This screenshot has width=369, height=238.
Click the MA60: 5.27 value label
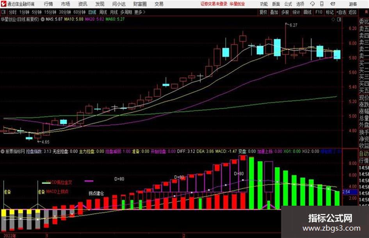115,19
